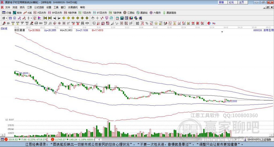This screenshot has width=274, height=147.
Task: Open the 板块 sector view
Action: pyautogui.click(x=17, y=13)
